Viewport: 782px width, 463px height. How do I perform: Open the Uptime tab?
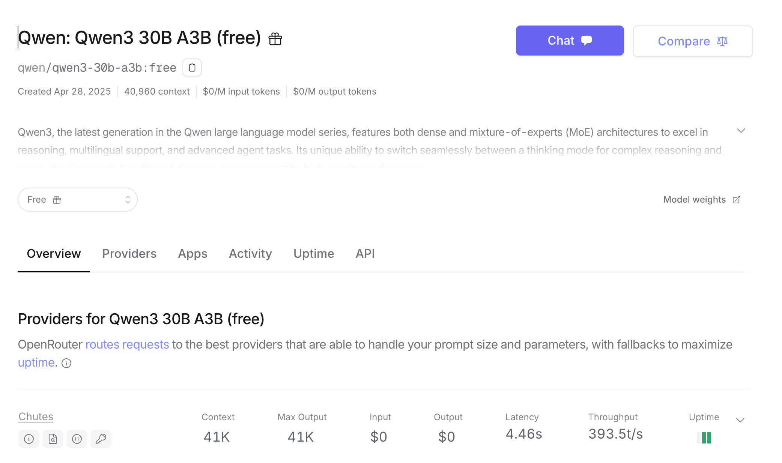pyautogui.click(x=314, y=254)
